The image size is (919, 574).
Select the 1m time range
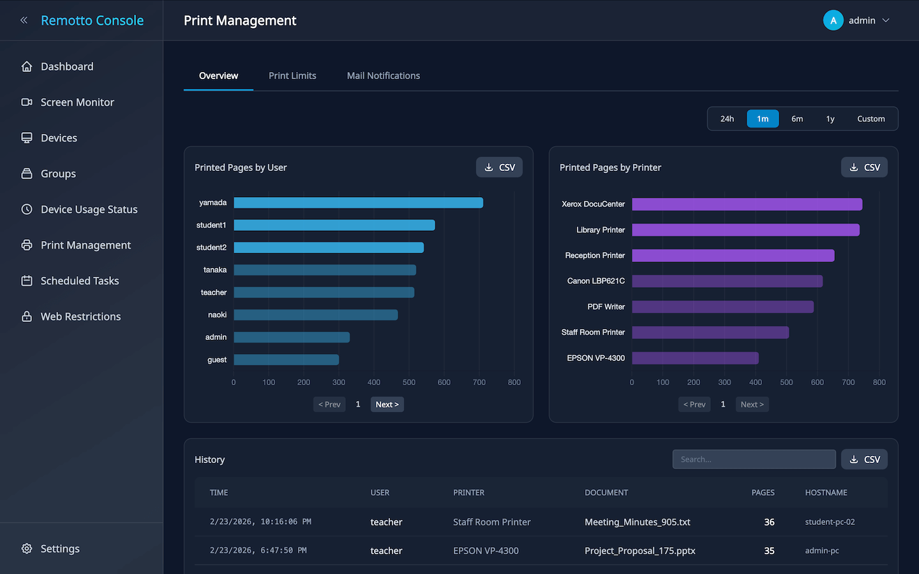click(x=763, y=119)
